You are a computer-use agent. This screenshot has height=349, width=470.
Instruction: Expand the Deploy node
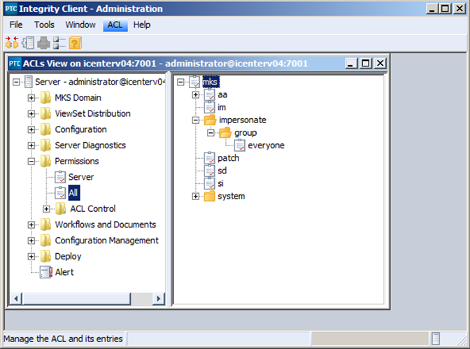(31, 257)
